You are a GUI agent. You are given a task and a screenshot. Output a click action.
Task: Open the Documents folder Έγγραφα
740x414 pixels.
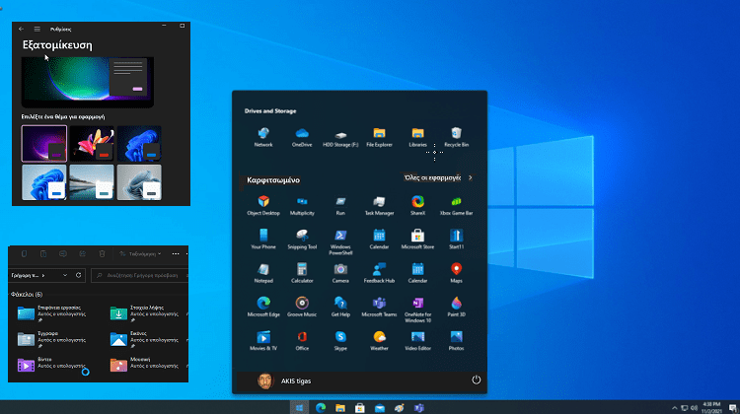[x=52, y=339]
